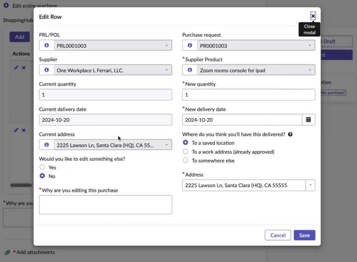Click the Cancel button
Image resolution: width=357 pixels, height=262 pixels.
tap(278, 235)
